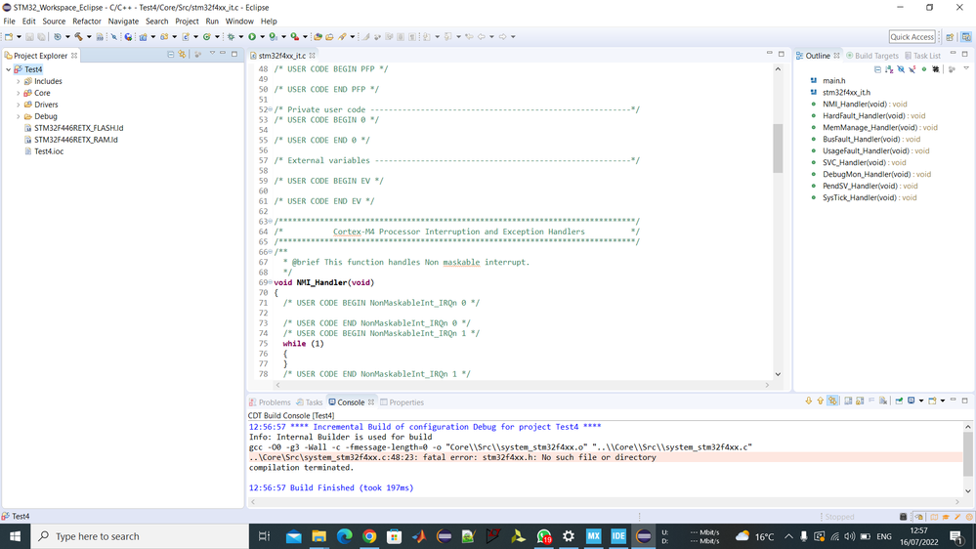Open dropdown arrow next to build hammer
The image size is (976, 549).
pyautogui.click(x=89, y=37)
